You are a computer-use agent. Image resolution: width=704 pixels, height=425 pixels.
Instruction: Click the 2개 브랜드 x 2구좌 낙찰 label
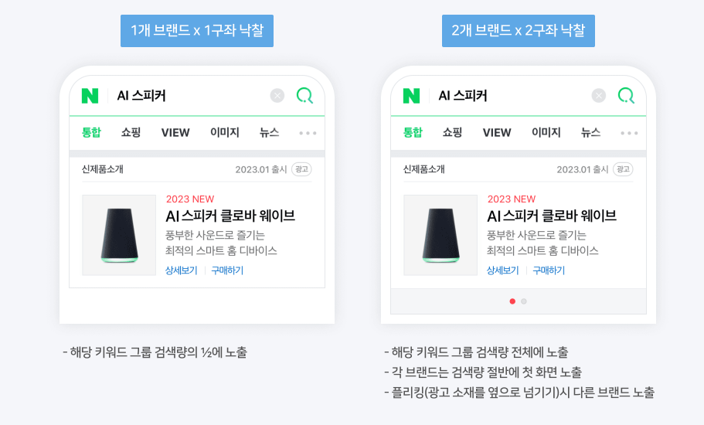tap(519, 31)
